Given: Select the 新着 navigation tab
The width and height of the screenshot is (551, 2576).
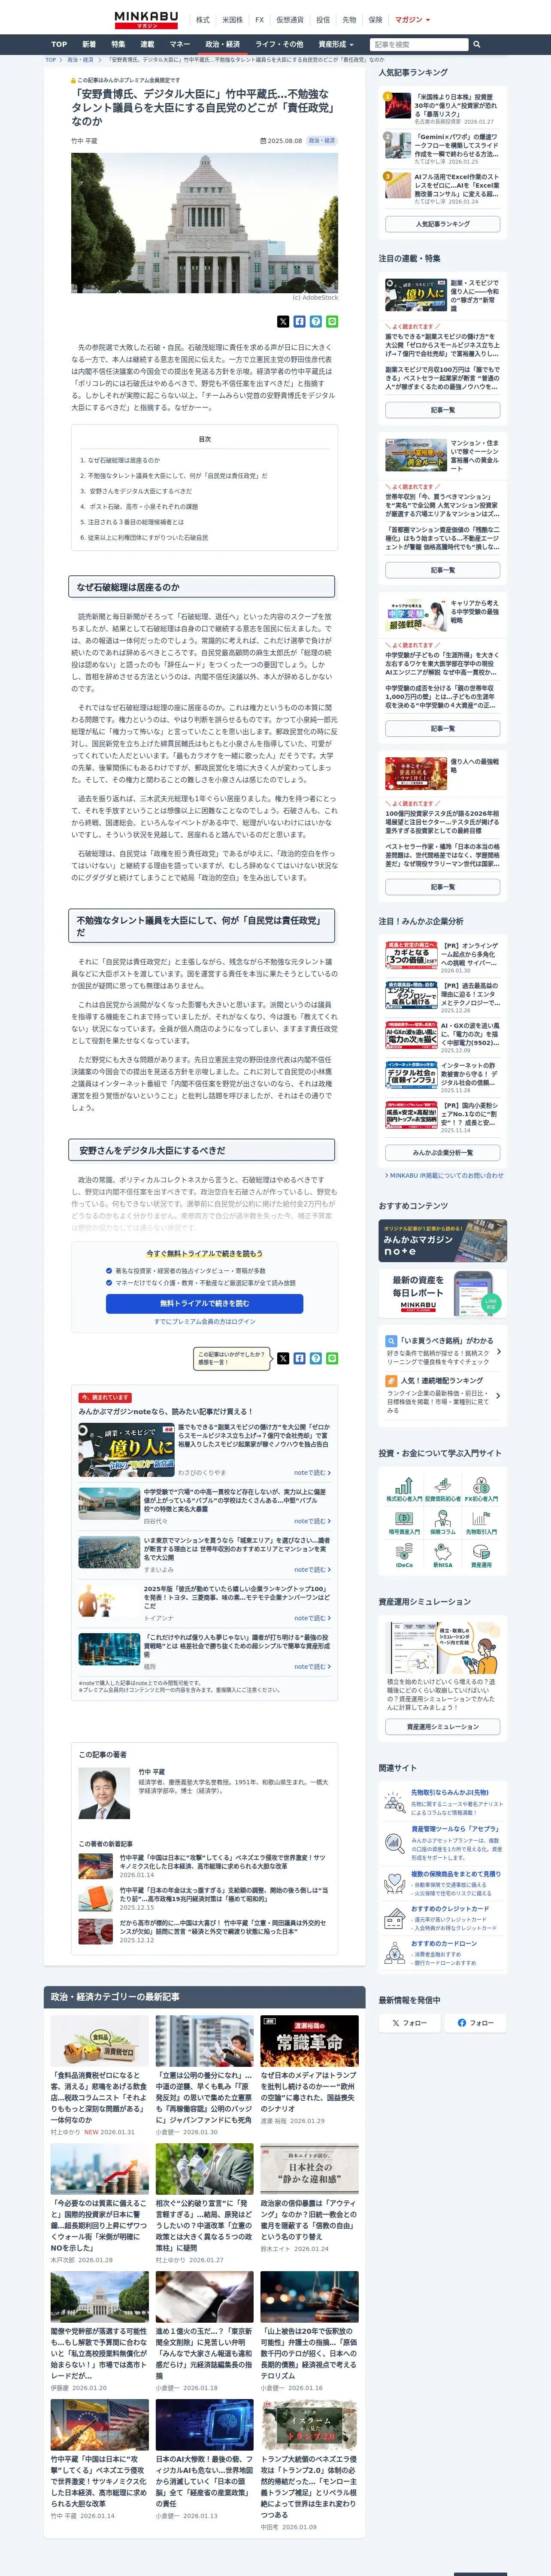Looking at the screenshot, I should pyautogui.click(x=89, y=44).
